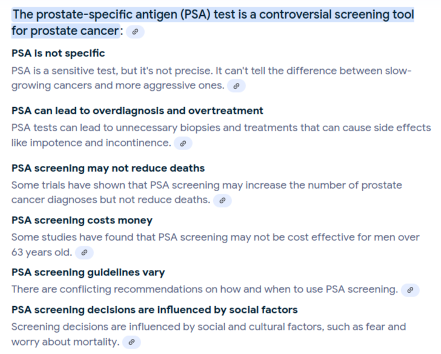
Task: Click heading about social factors influencing decisions
Action: tap(154, 310)
